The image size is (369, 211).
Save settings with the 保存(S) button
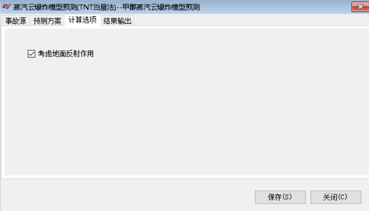(x=280, y=197)
